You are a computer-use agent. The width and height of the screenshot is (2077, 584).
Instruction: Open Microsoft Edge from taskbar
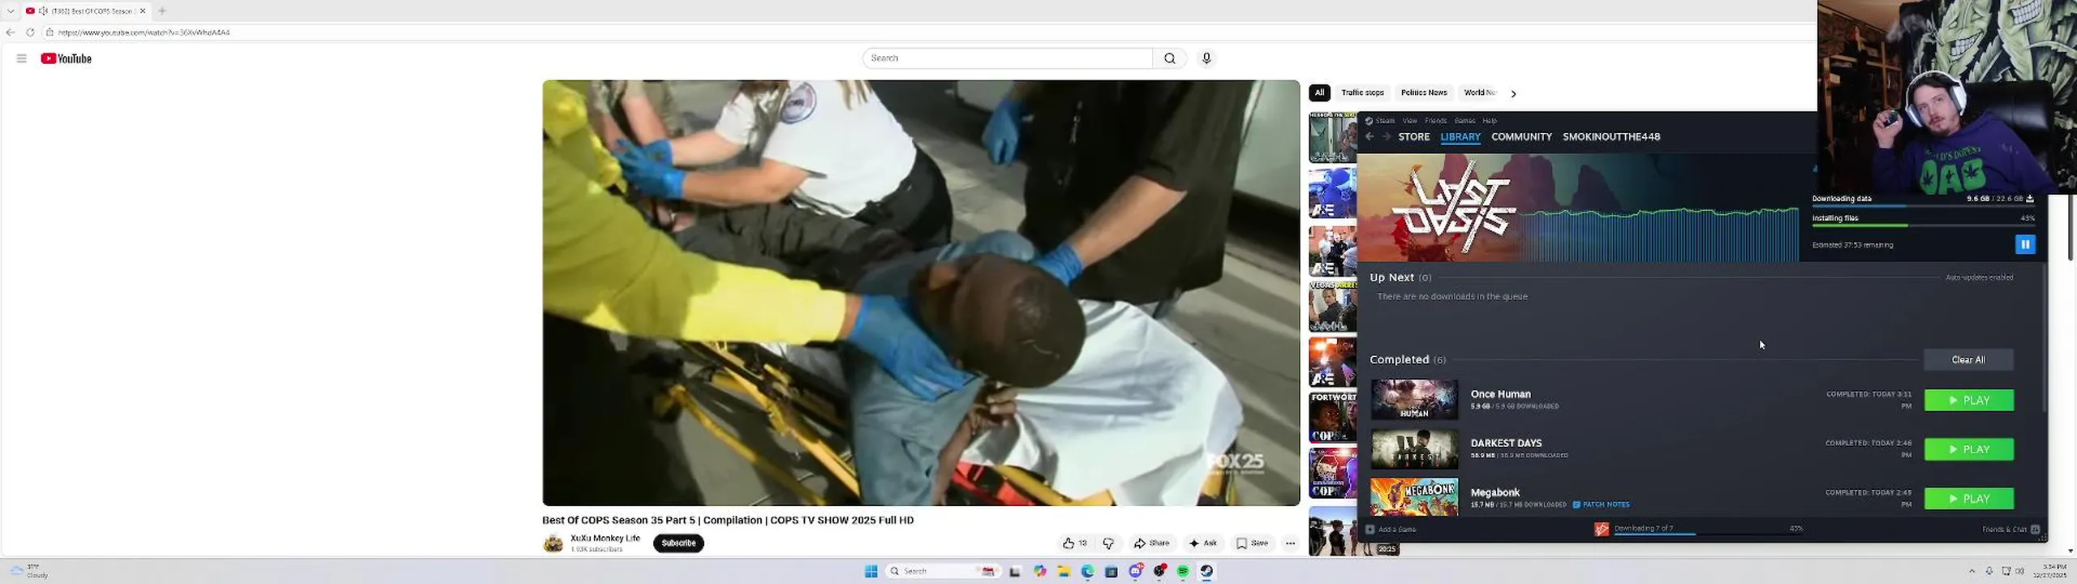1087,571
